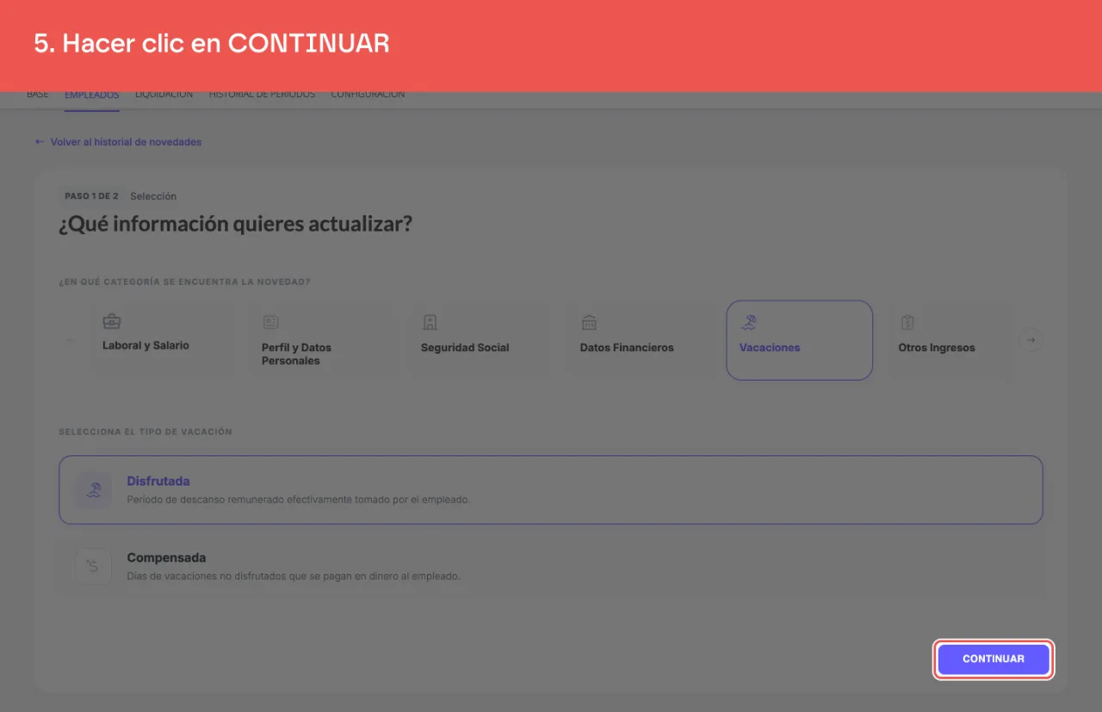
Task: Open the CONFIGURACIÓN tab
Action: 368,94
